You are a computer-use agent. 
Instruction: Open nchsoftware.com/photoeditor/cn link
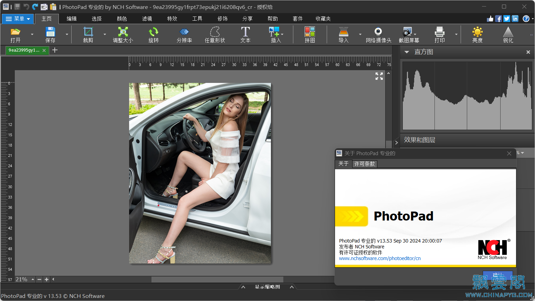[380, 258]
